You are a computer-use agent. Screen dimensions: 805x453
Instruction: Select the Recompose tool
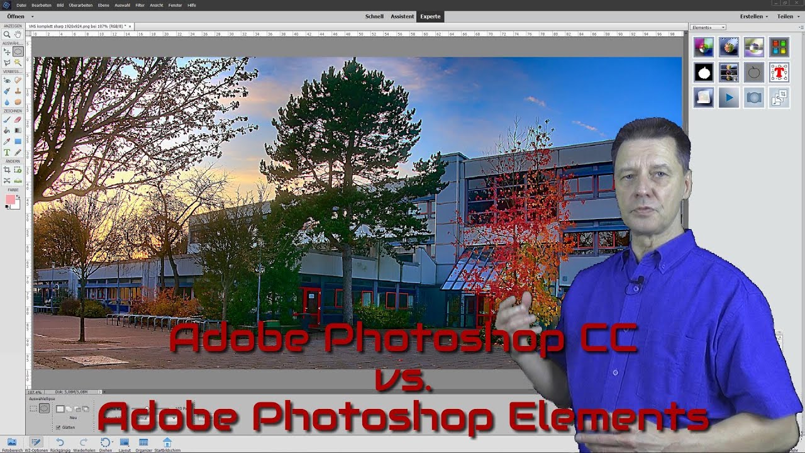pyautogui.click(x=18, y=169)
